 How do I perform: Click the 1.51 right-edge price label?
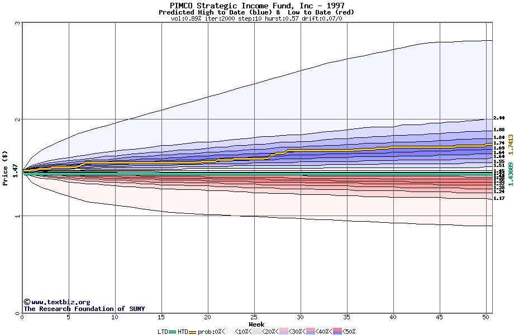499,165
